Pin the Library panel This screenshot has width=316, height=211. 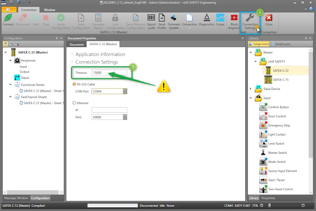coord(306,38)
